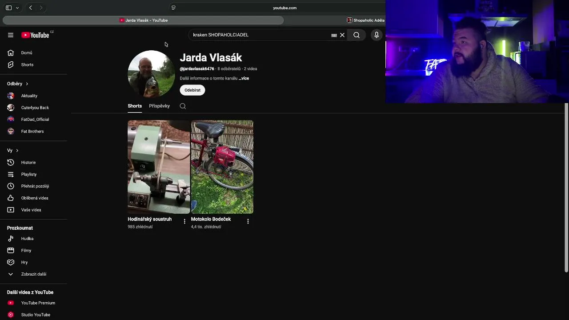569x320 pixels.
Task: Play the Motokolo Bodeček short thumbnail
Action: (x=222, y=167)
